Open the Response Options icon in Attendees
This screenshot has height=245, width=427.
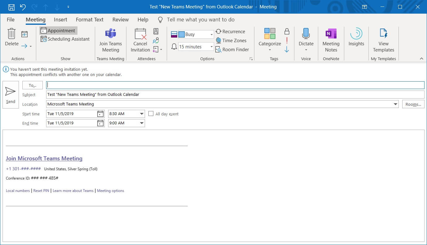156,49
